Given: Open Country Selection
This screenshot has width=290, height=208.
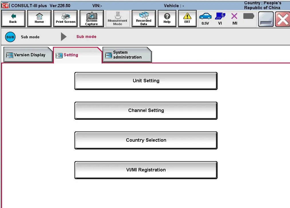Looking at the screenshot, I should (146, 140).
